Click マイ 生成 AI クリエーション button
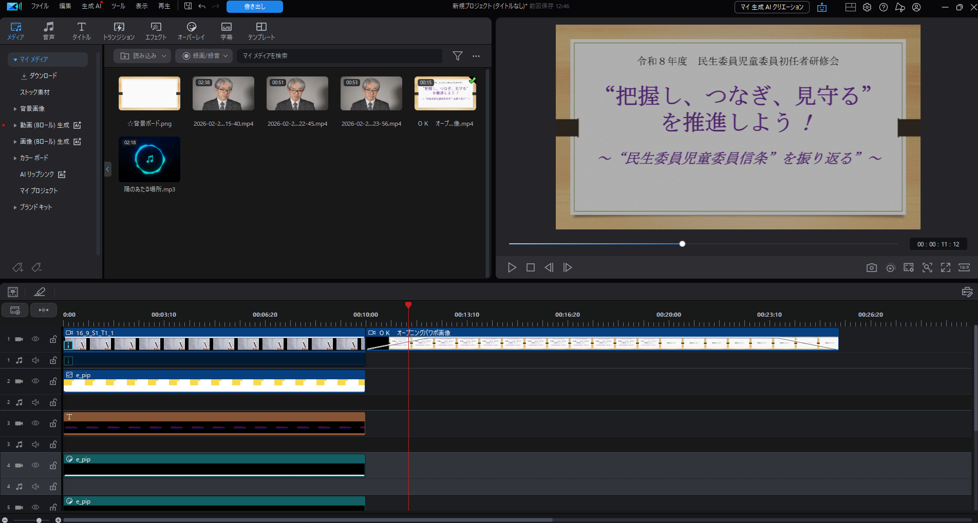978x523 pixels. coord(772,7)
